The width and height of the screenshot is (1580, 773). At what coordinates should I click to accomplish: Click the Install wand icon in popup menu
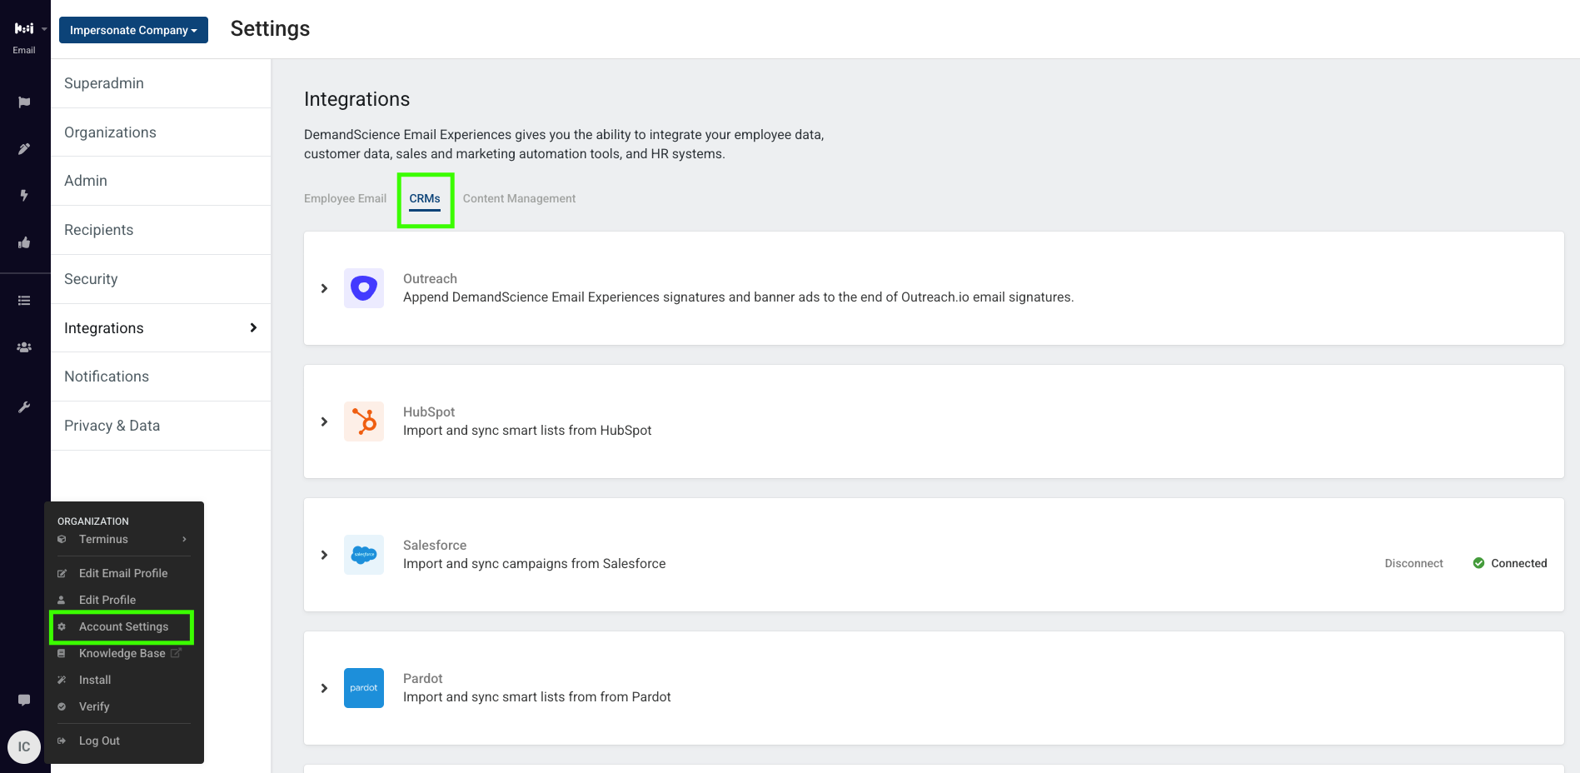pos(62,680)
